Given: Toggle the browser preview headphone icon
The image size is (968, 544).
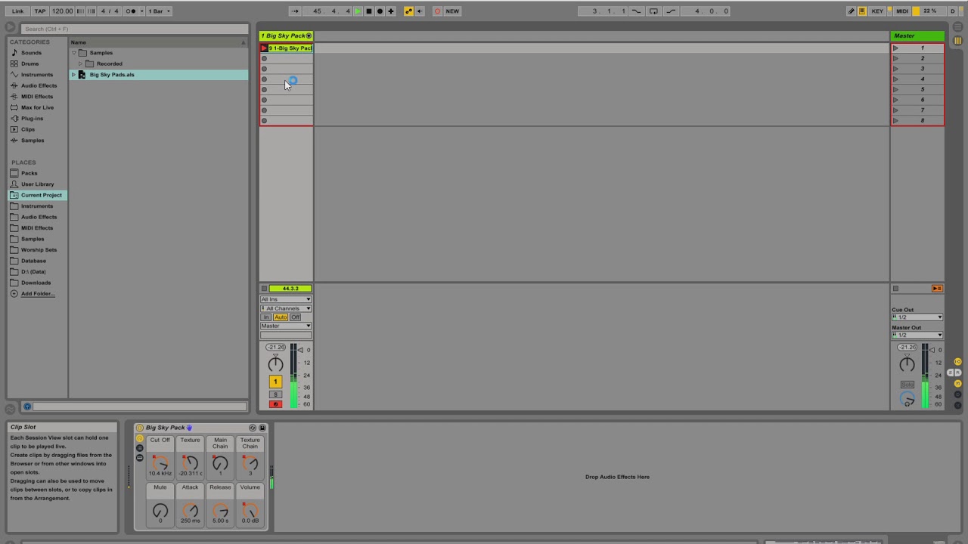Looking at the screenshot, I should pos(27,406).
